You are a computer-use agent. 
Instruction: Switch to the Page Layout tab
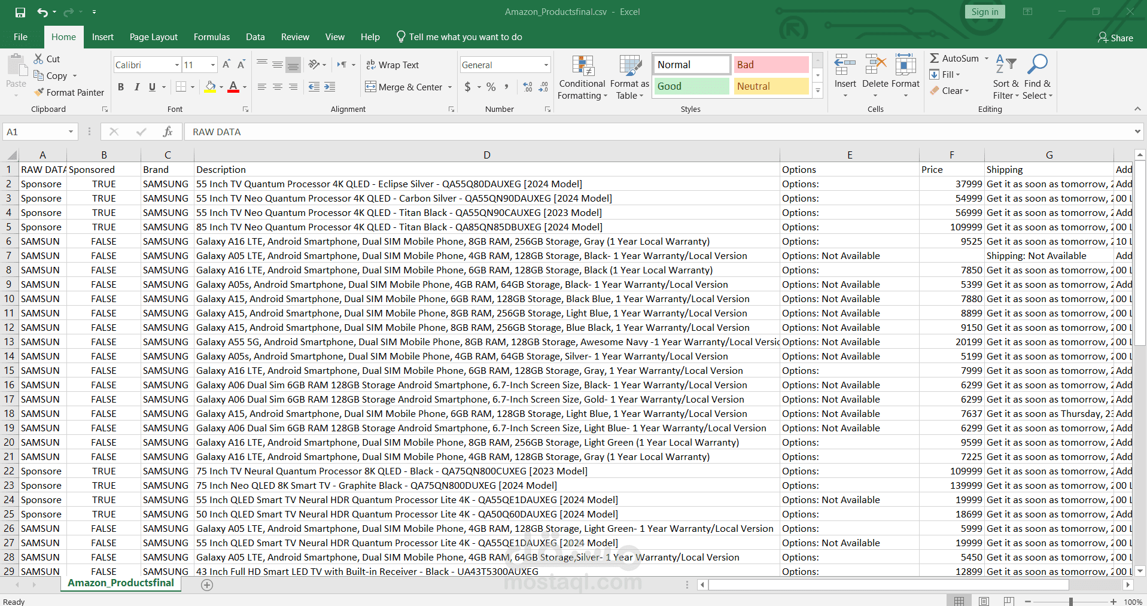tap(154, 37)
